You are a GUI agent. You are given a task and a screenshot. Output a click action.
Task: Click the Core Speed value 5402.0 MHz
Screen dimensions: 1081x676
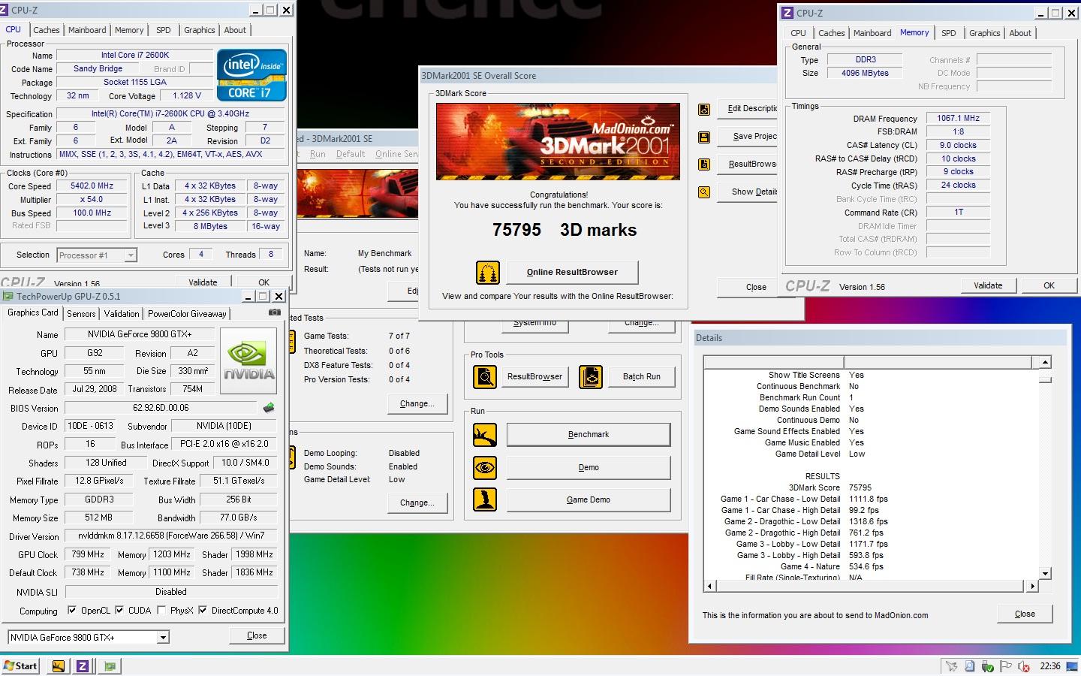coord(92,186)
